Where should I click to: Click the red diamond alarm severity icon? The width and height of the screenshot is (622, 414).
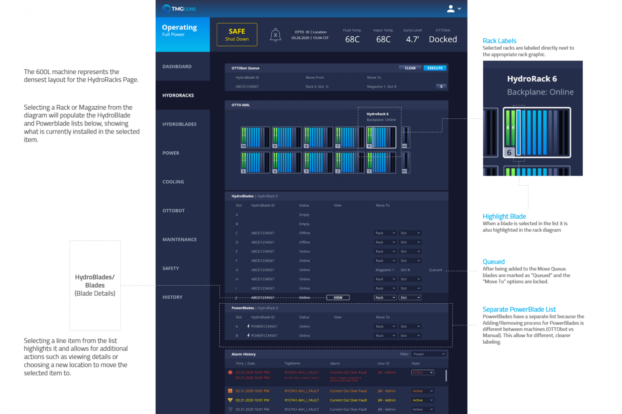click(230, 372)
